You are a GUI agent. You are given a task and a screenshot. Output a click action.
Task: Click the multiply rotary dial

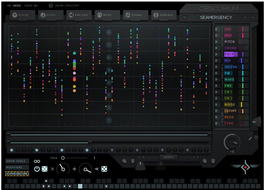[x=63, y=169]
